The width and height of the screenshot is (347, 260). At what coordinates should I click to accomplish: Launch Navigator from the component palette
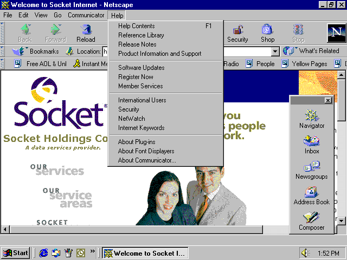[312, 119]
